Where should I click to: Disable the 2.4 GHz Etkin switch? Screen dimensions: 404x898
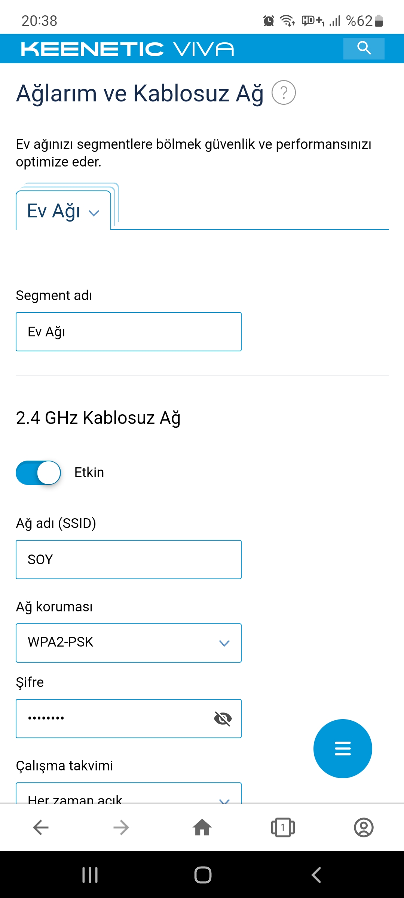click(x=38, y=473)
